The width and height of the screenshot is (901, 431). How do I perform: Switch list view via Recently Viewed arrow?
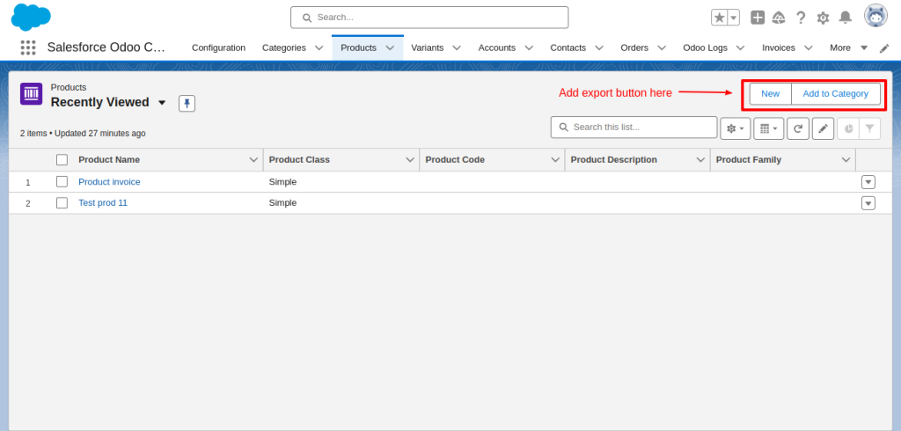tap(162, 103)
